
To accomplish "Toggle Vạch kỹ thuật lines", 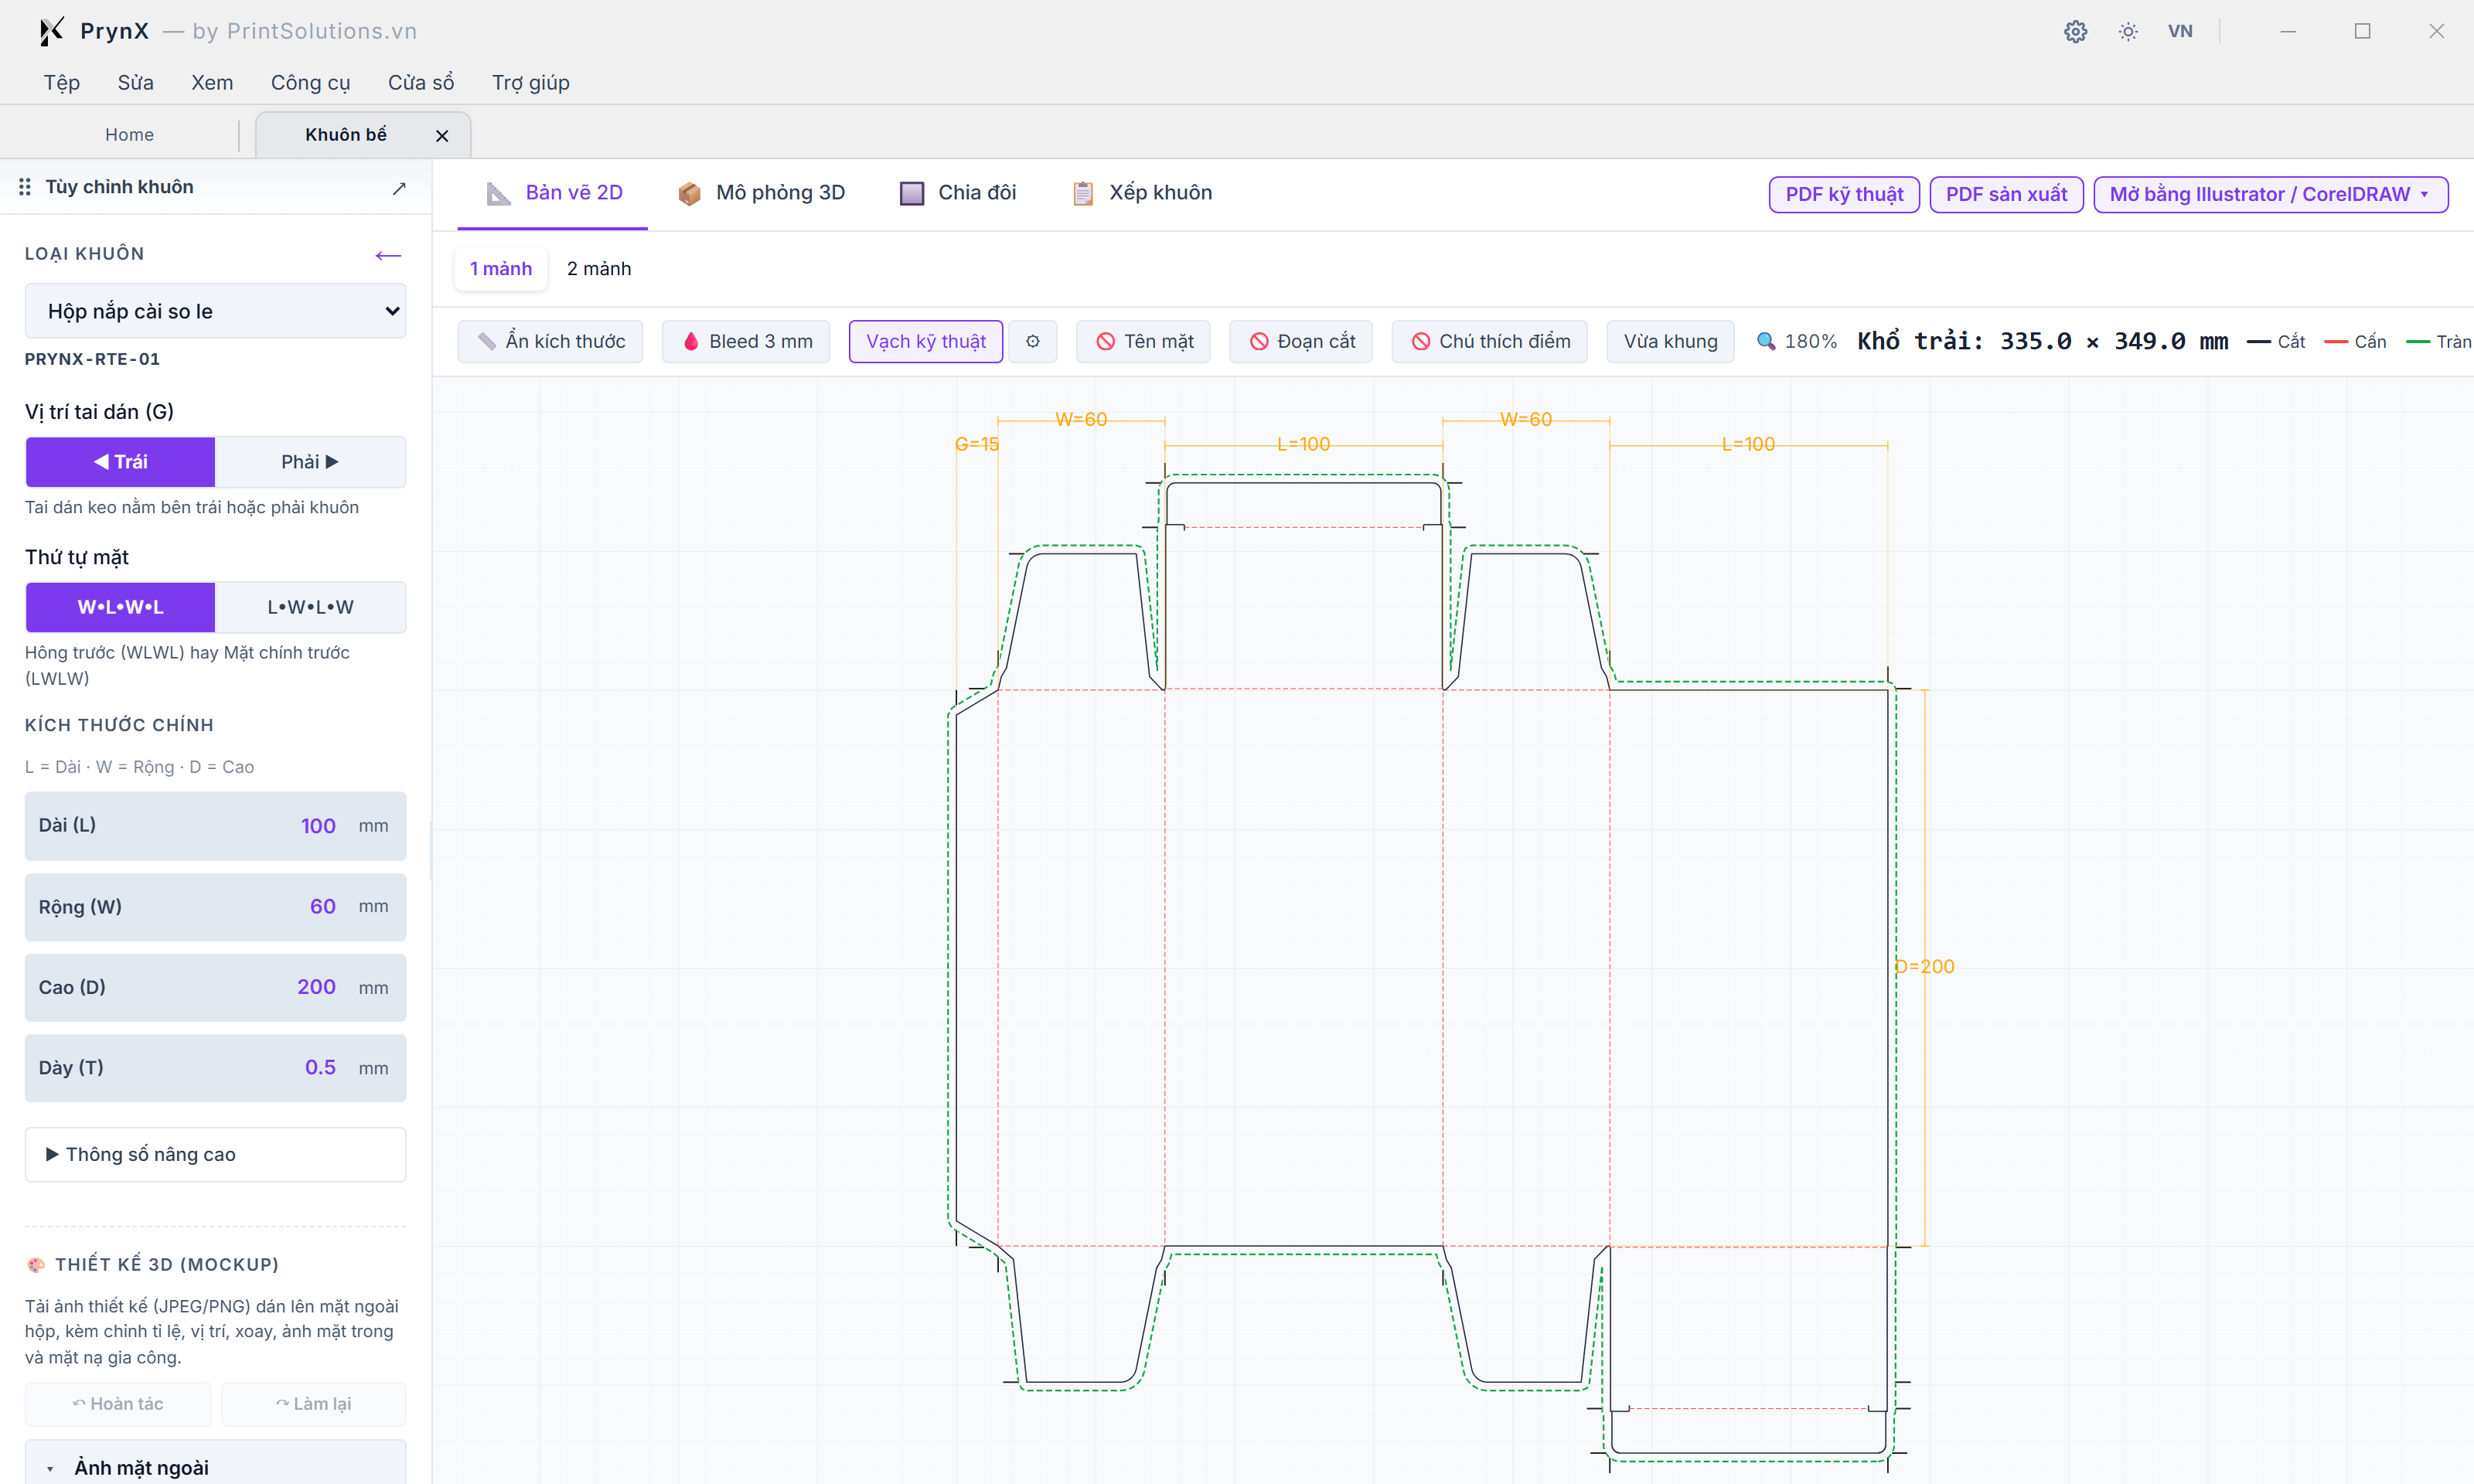I will coord(926,341).
